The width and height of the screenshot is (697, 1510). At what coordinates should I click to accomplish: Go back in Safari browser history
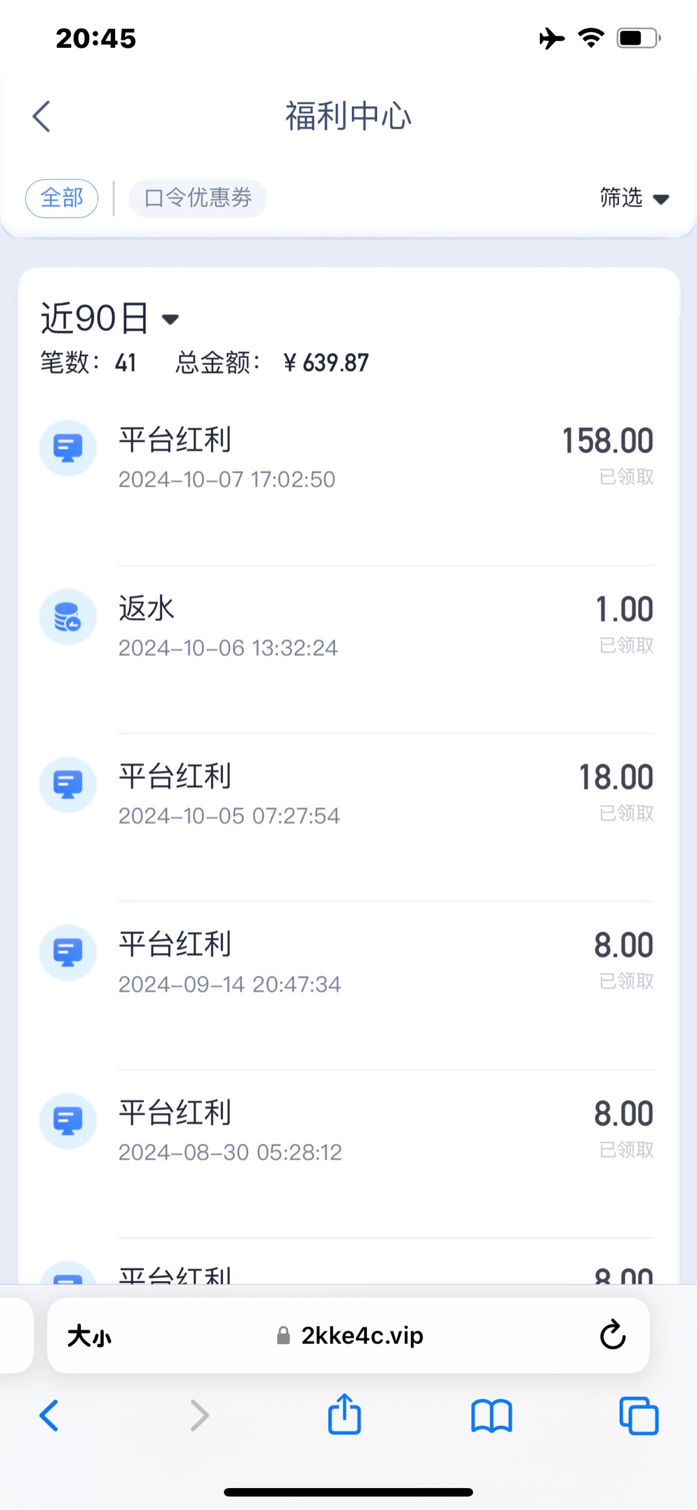point(49,1416)
